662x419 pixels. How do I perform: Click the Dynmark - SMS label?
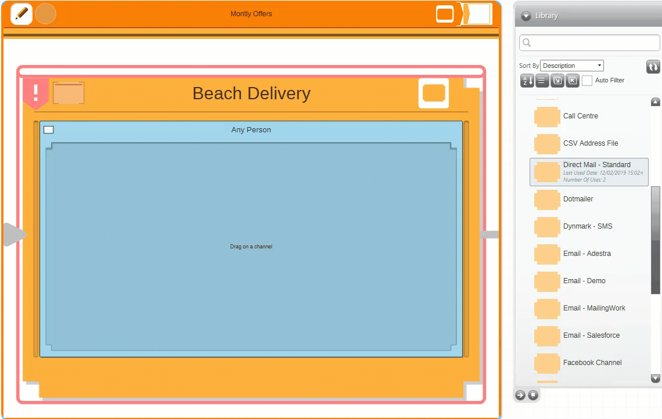pyautogui.click(x=588, y=226)
